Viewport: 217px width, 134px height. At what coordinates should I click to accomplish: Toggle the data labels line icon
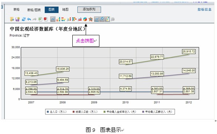pyautogui.click(x=96, y=19)
